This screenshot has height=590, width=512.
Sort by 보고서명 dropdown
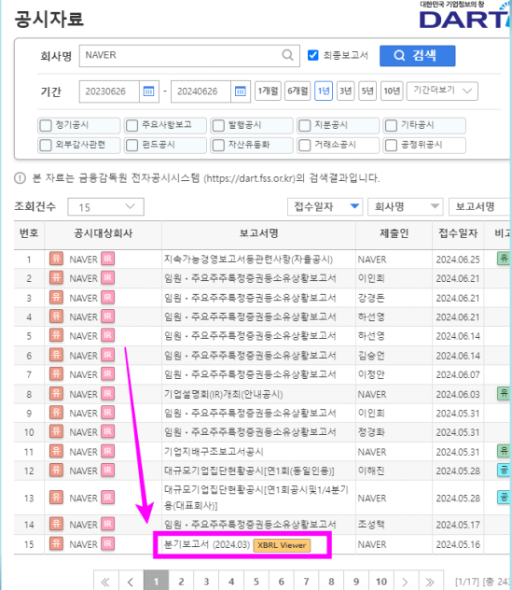(x=479, y=206)
